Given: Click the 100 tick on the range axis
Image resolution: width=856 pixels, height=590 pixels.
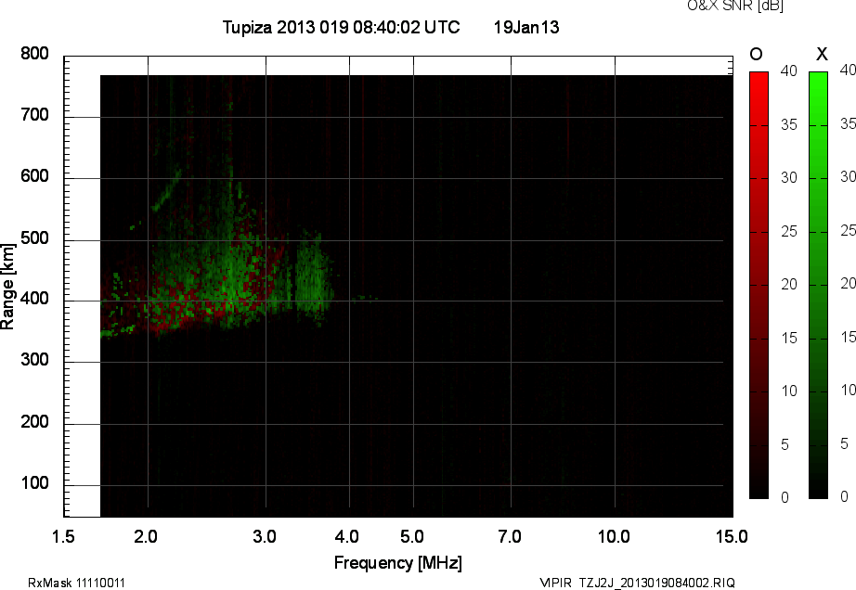Looking at the screenshot, I should coord(34,483).
